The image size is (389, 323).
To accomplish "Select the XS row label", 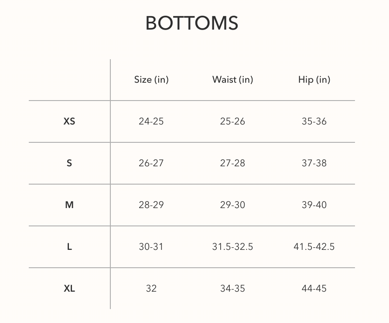I will coord(69,121).
